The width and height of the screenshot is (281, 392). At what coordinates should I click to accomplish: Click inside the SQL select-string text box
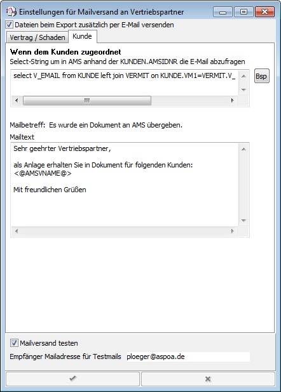click(125, 82)
